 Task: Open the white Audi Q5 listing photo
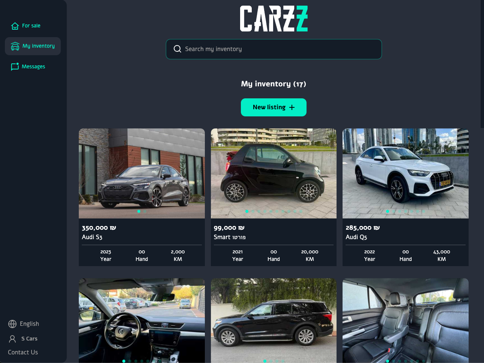[x=406, y=173]
